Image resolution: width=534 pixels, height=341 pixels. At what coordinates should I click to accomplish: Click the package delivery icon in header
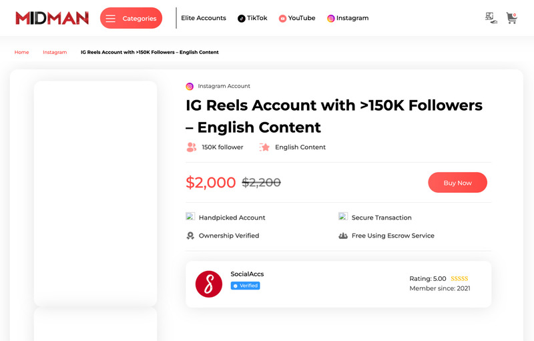[491, 18]
